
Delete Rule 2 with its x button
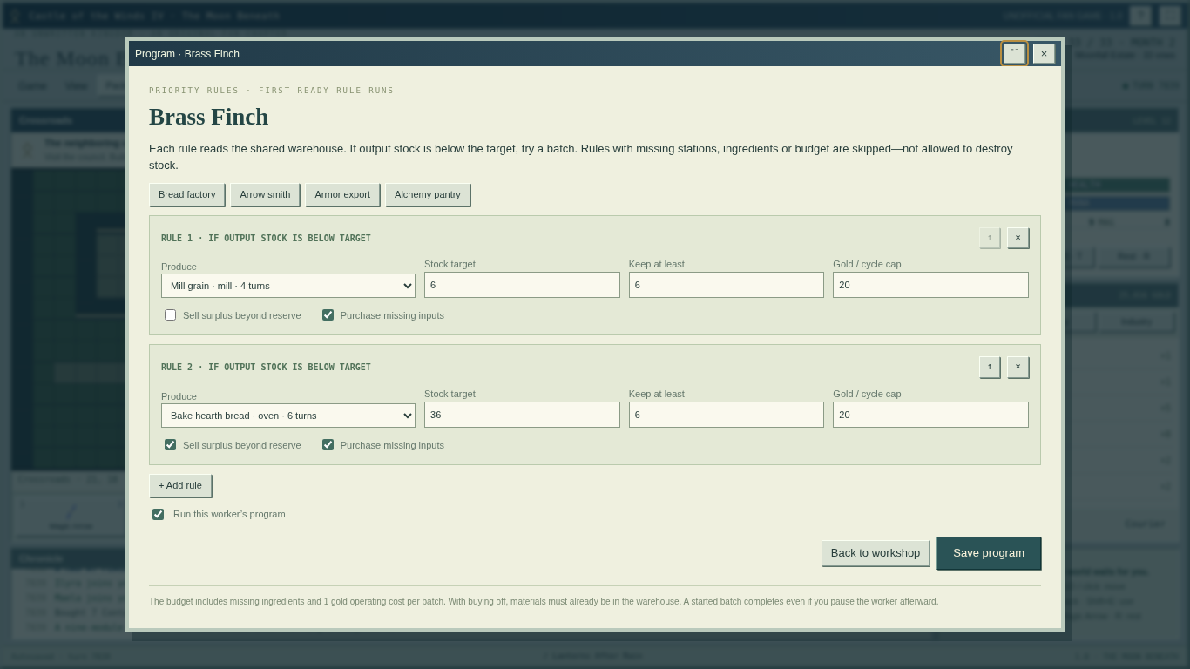click(x=1018, y=368)
